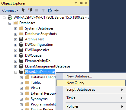Expand the Tables folder
Screen dimensions: 126x110
point(21,83)
